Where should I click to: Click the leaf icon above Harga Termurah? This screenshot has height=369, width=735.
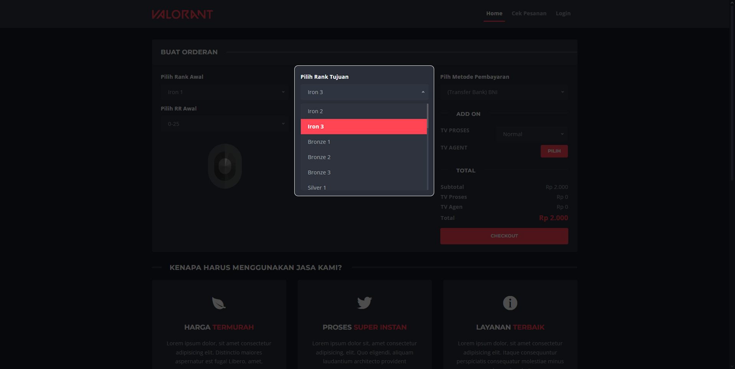pyautogui.click(x=219, y=303)
